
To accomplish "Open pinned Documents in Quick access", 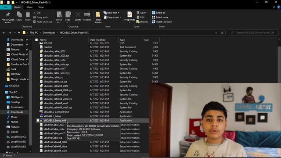I will (17, 45).
